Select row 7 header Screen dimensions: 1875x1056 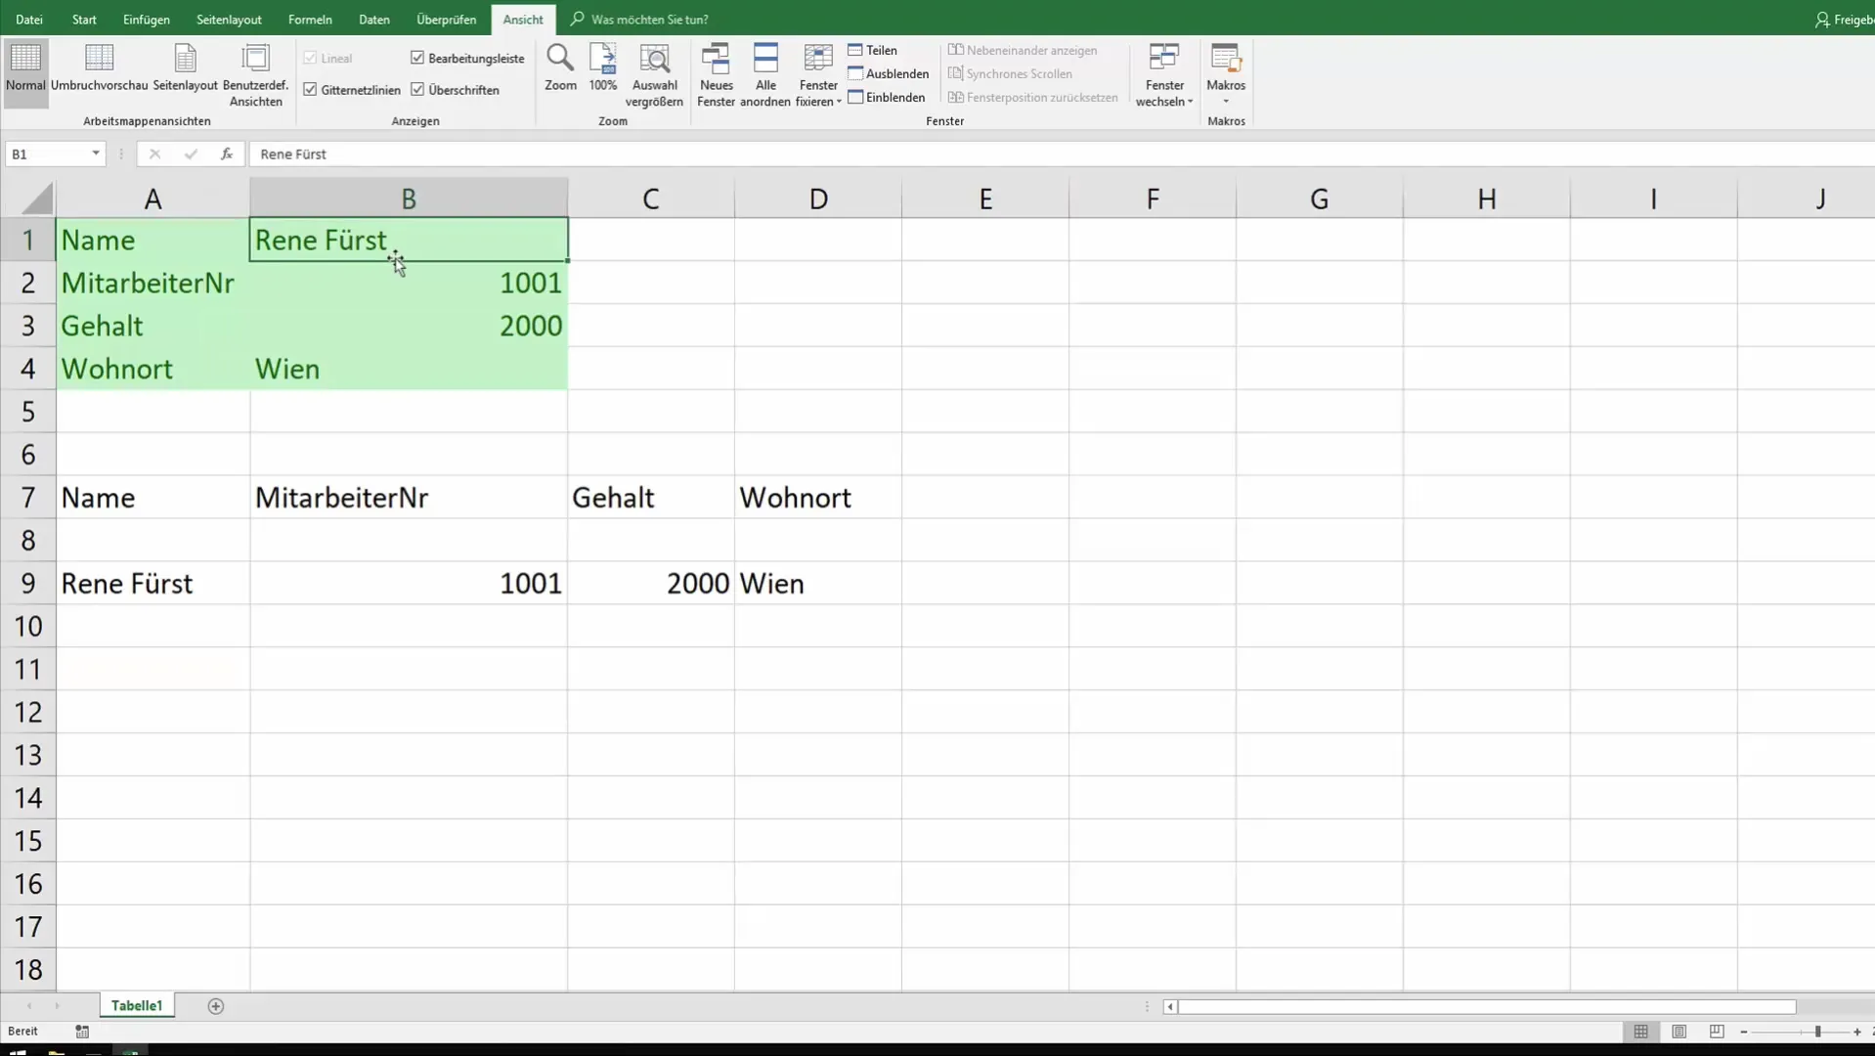28,498
